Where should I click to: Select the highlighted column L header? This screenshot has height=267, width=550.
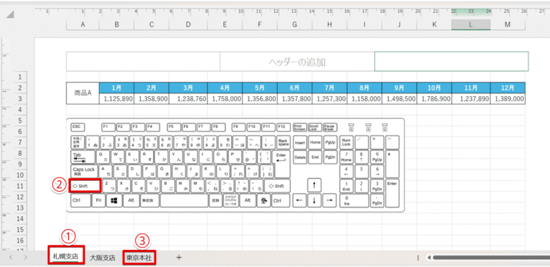point(471,24)
